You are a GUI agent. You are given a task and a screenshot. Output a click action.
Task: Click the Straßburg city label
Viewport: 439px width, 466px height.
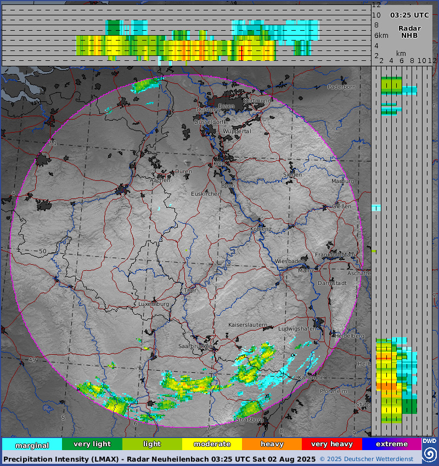point(249,419)
